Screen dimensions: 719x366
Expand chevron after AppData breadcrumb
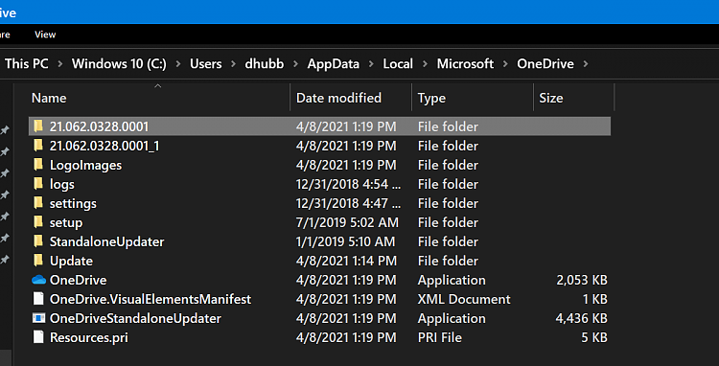pyautogui.click(x=371, y=64)
